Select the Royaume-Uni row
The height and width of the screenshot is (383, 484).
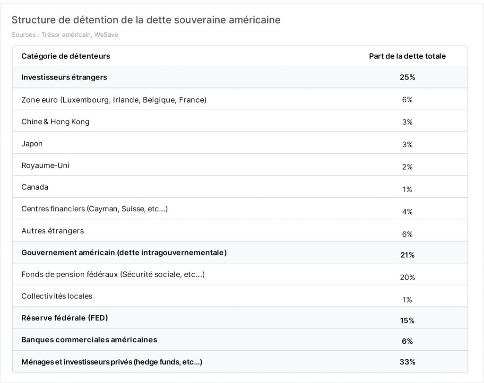pyautogui.click(x=240, y=165)
